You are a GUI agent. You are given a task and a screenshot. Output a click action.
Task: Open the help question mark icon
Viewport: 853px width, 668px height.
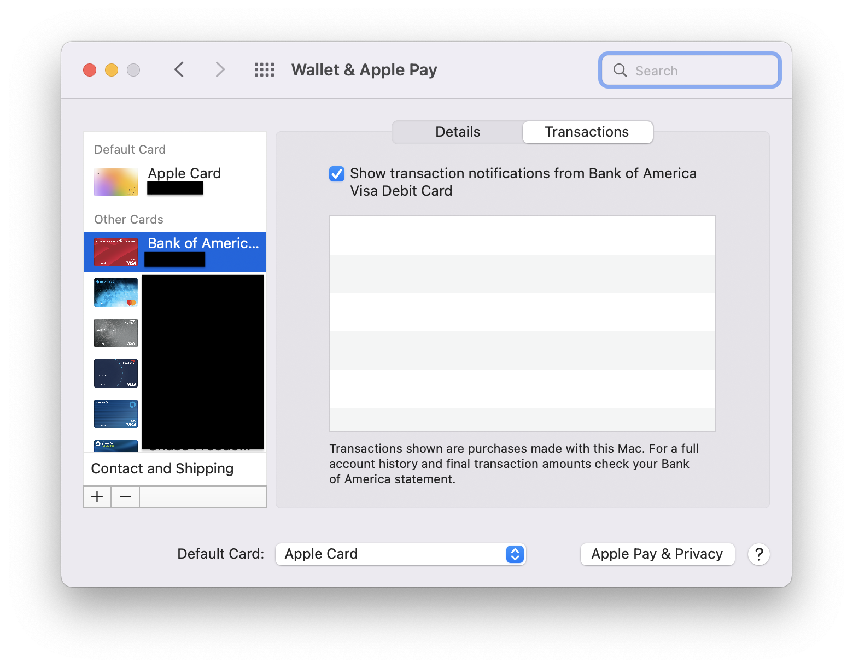click(758, 554)
